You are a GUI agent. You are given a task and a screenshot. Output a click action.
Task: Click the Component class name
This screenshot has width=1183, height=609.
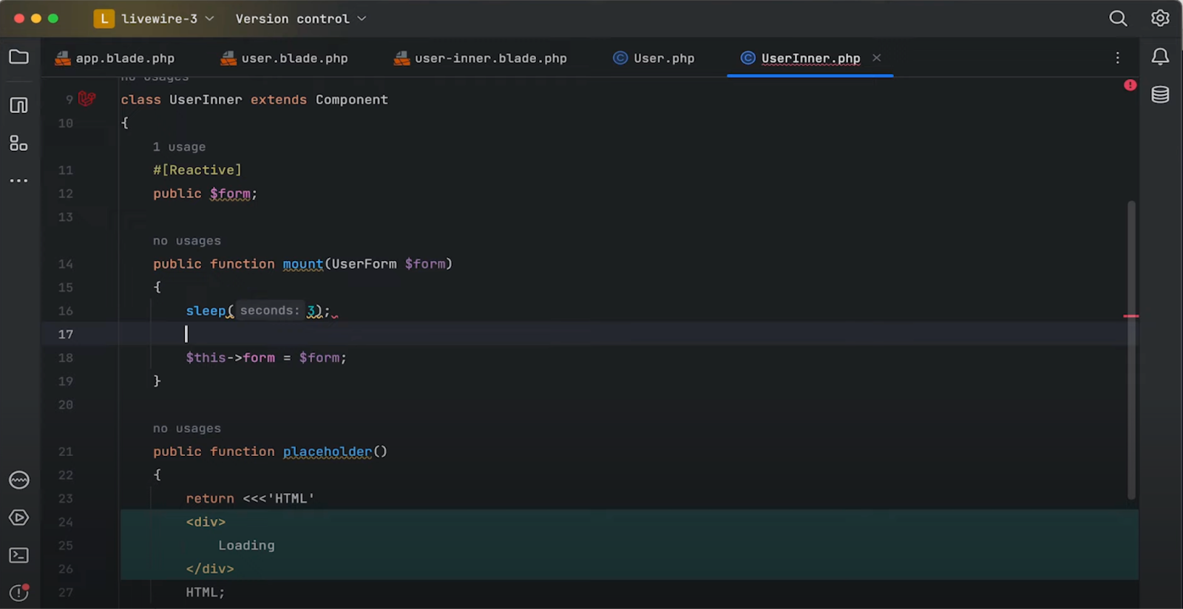352,100
